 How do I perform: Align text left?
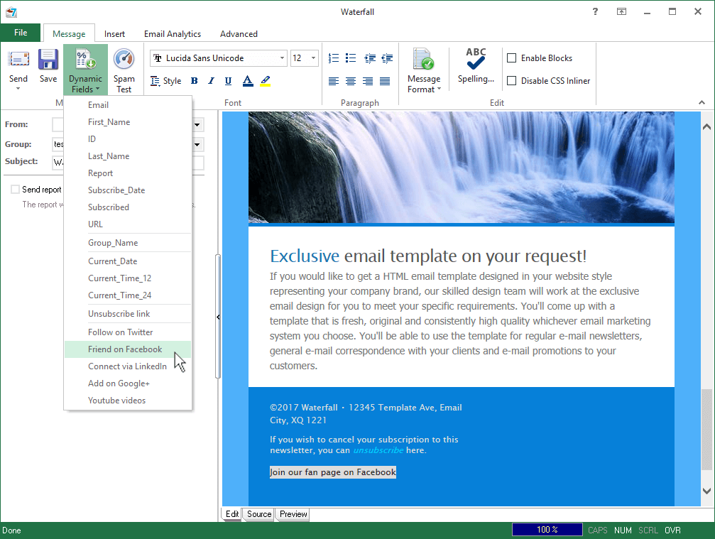[334, 81]
